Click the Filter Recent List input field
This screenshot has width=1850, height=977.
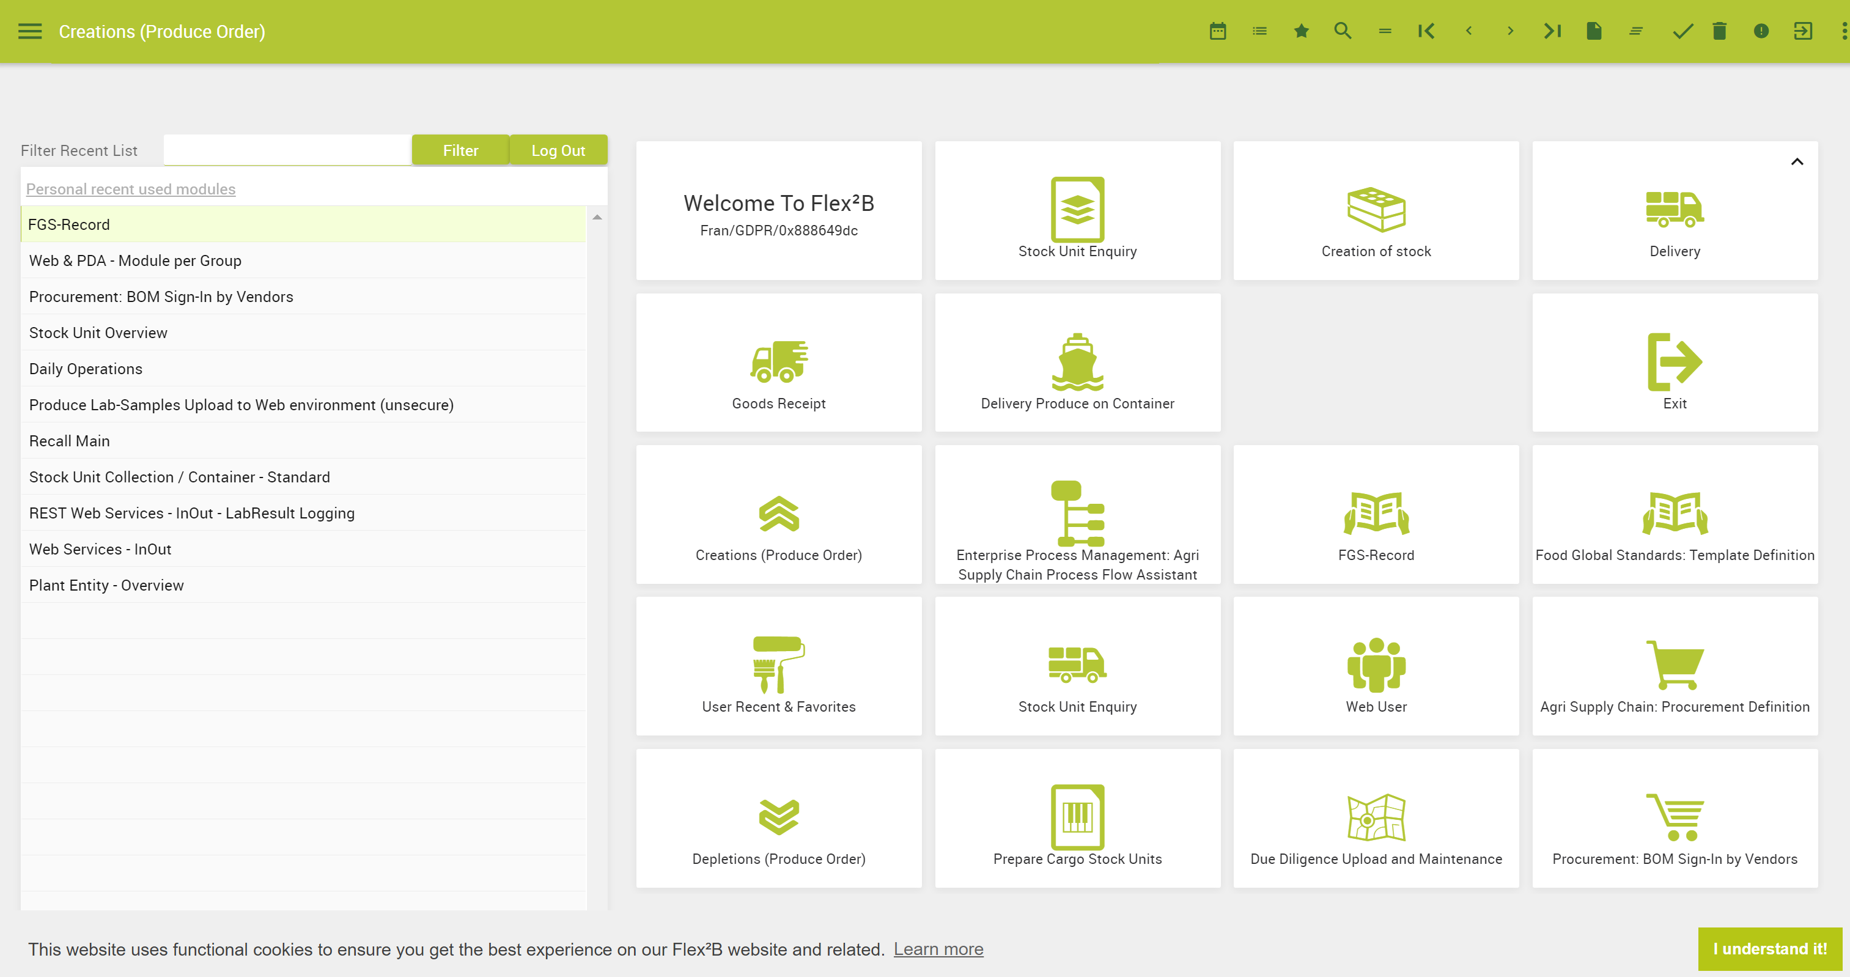click(287, 150)
